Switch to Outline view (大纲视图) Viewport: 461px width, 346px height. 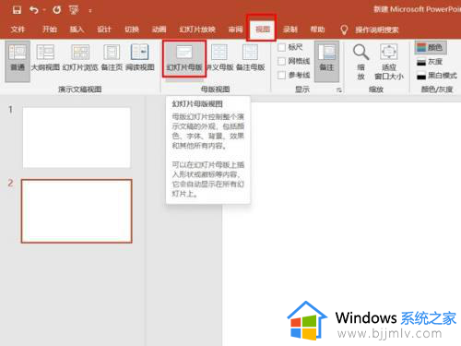45,58
